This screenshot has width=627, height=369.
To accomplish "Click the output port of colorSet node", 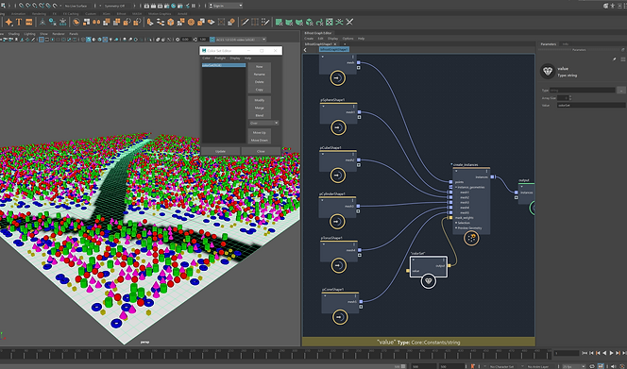I will 449,265.
